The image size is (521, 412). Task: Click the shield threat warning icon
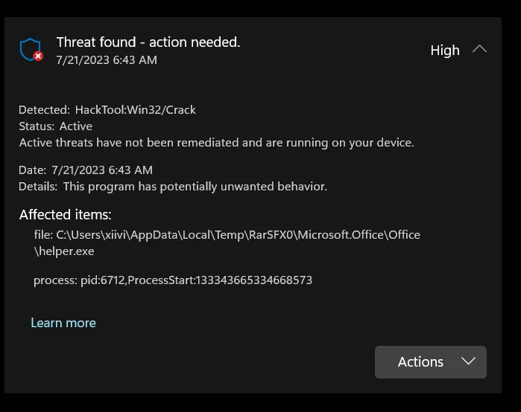(x=31, y=49)
